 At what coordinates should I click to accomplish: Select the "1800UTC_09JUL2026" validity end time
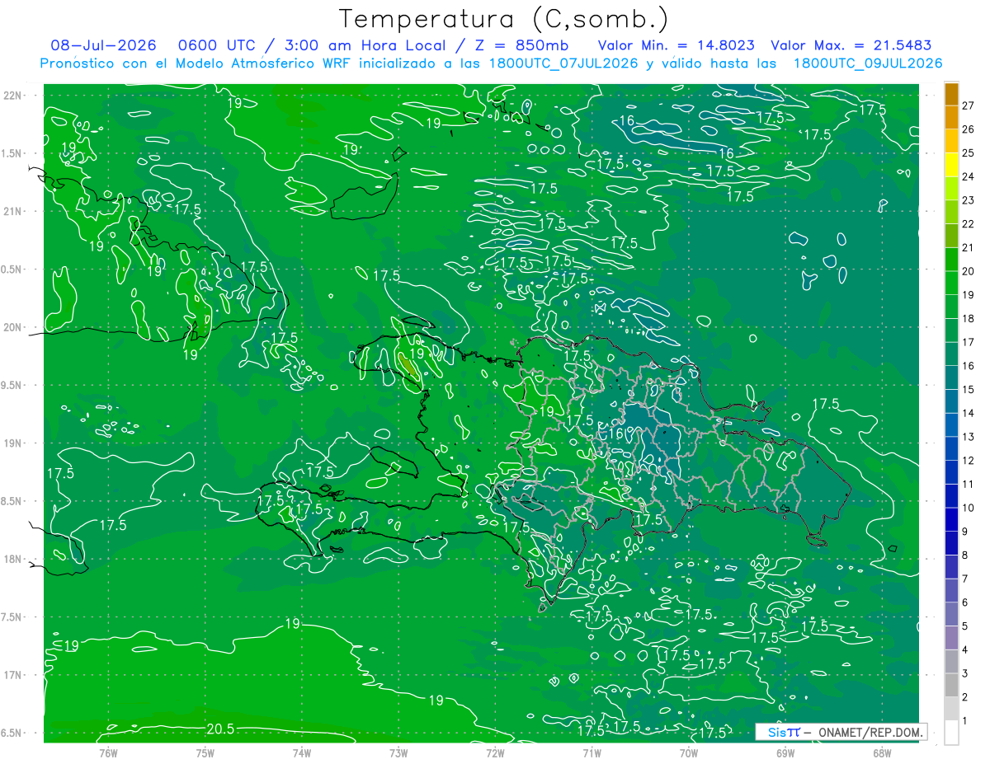point(868,63)
